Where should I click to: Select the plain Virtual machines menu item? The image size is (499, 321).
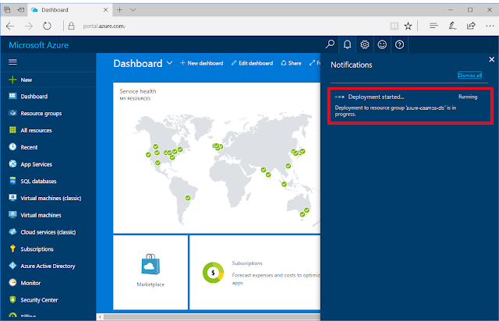[41, 215]
